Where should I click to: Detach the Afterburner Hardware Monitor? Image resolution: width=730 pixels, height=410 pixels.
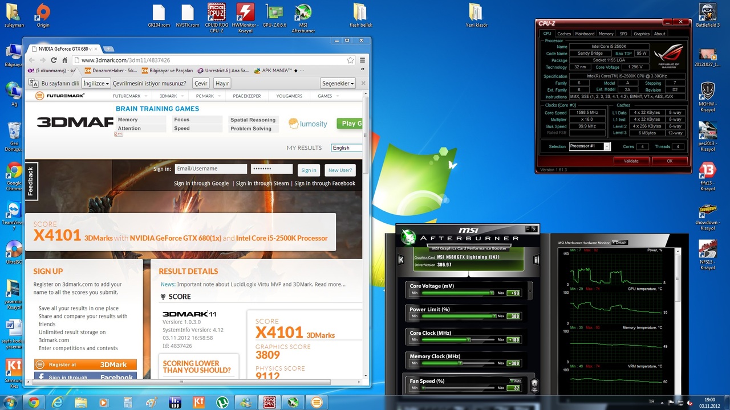(619, 243)
